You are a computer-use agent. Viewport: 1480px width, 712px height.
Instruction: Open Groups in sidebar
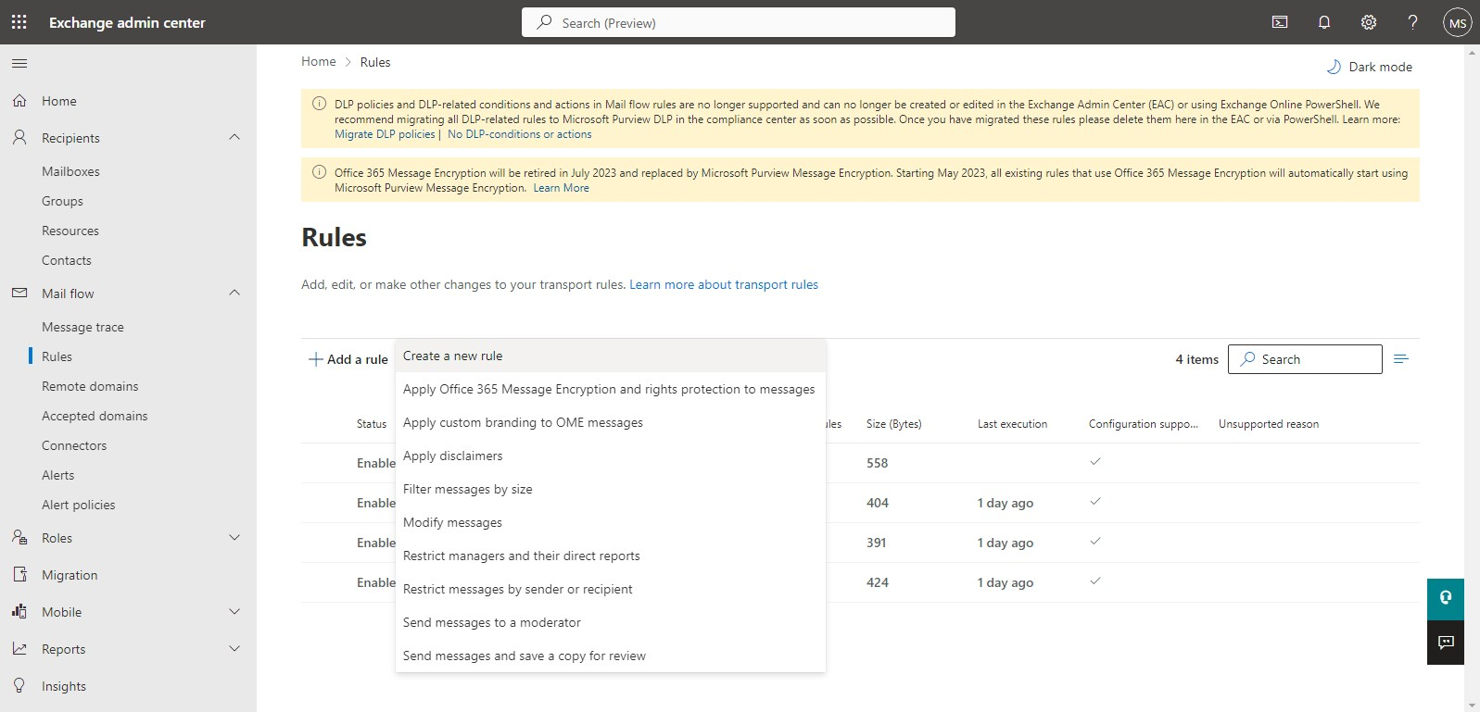62,201
